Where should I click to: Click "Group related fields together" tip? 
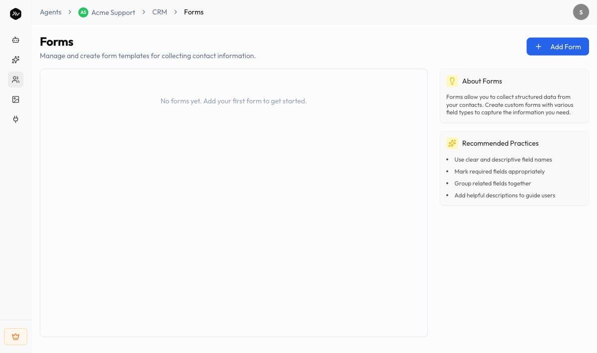click(493, 183)
